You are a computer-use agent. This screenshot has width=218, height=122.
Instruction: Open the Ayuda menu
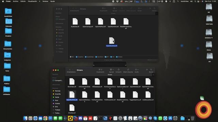click(x=52, y=1)
